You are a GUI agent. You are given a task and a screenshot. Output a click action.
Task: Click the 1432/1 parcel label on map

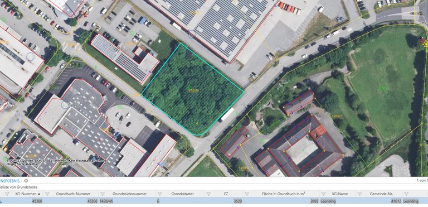[337, 116]
